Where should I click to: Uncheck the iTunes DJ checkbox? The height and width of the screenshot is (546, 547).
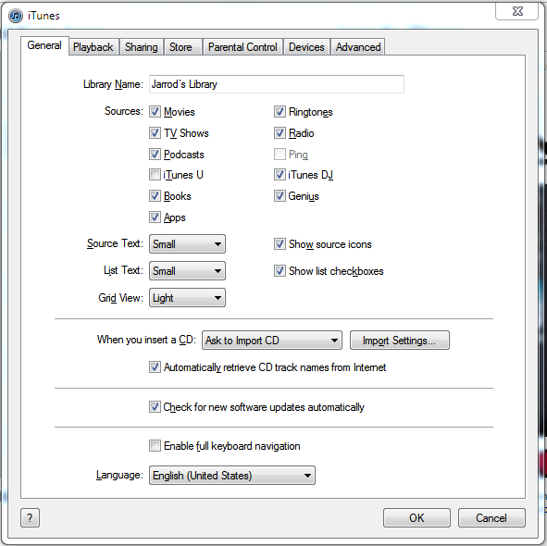[280, 174]
